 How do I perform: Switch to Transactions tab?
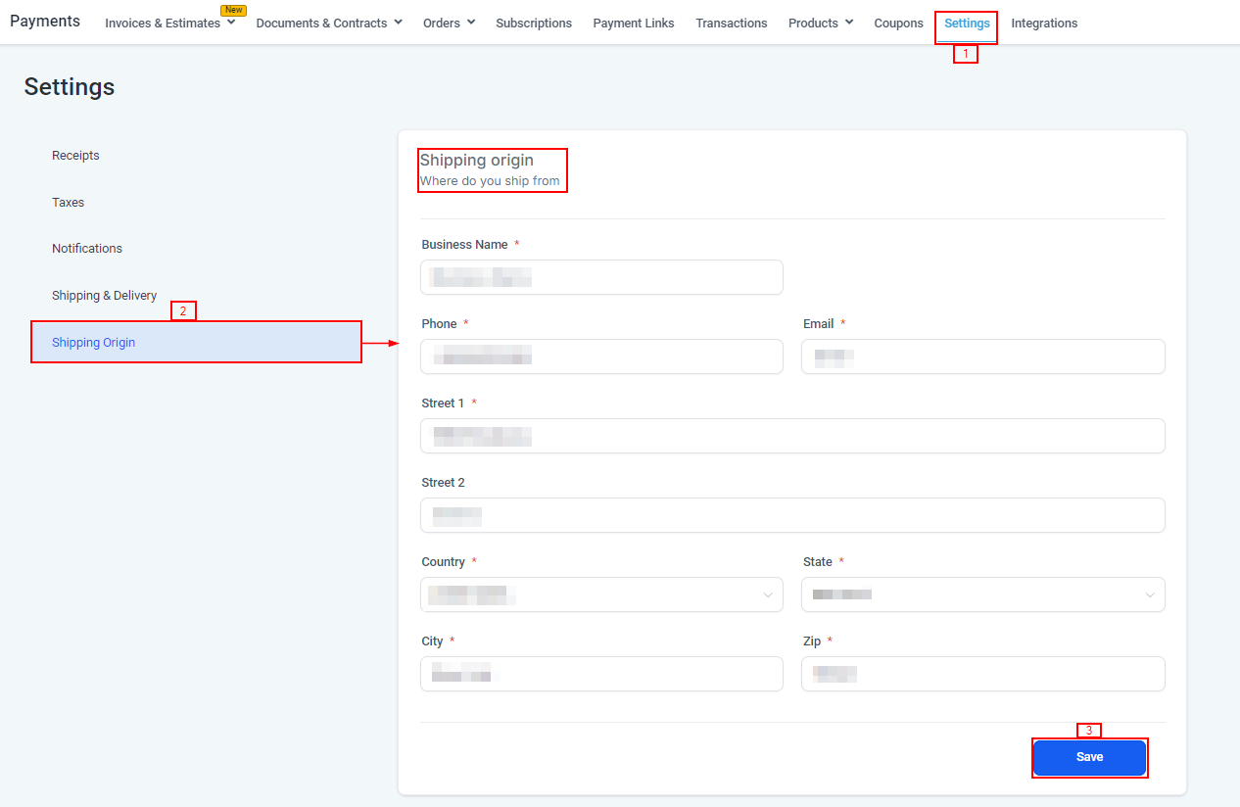pos(731,24)
